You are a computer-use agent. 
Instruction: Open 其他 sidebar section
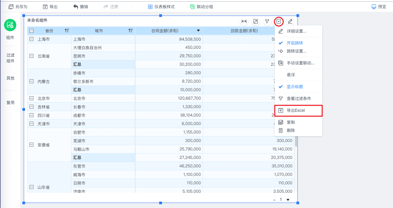[10, 78]
